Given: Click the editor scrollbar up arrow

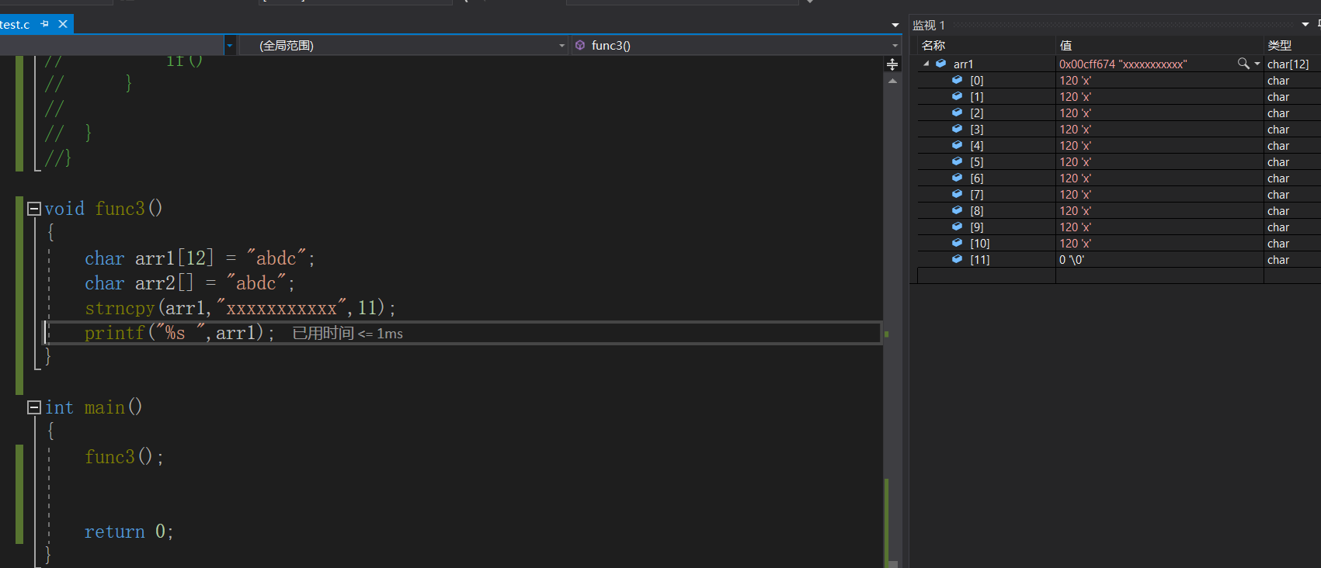Looking at the screenshot, I should (x=892, y=81).
